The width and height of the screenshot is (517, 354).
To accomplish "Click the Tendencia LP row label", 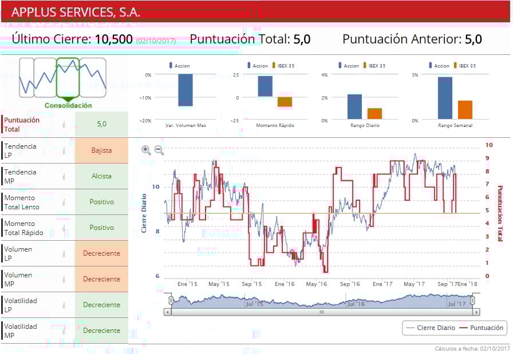I will click(20, 150).
